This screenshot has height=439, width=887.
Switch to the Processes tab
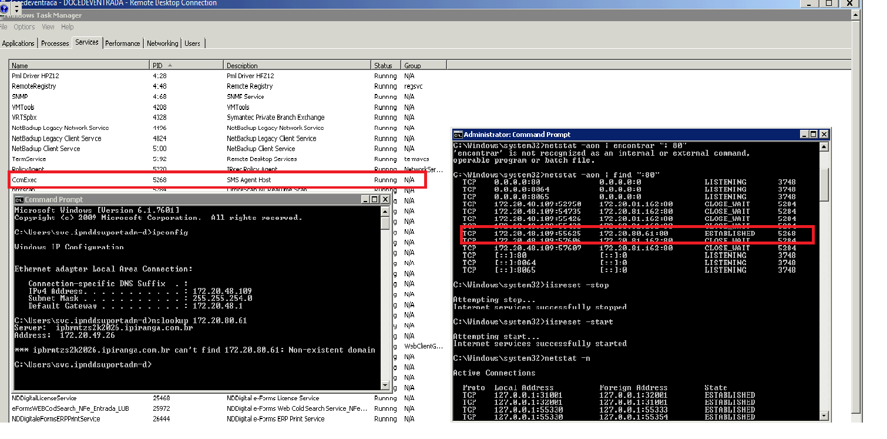click(55, 43)
